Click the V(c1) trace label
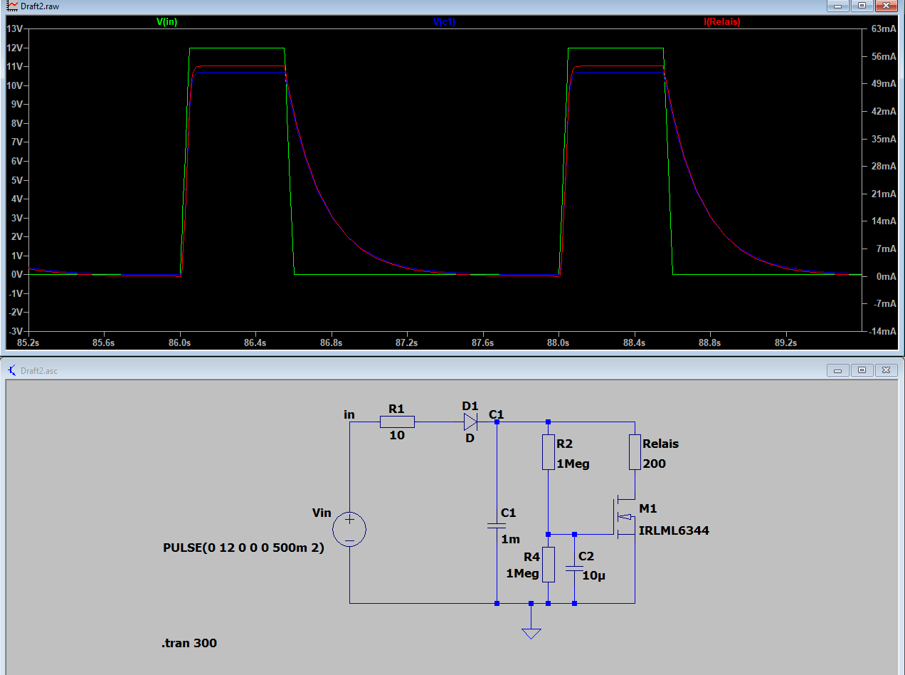 tap(444, 22)
